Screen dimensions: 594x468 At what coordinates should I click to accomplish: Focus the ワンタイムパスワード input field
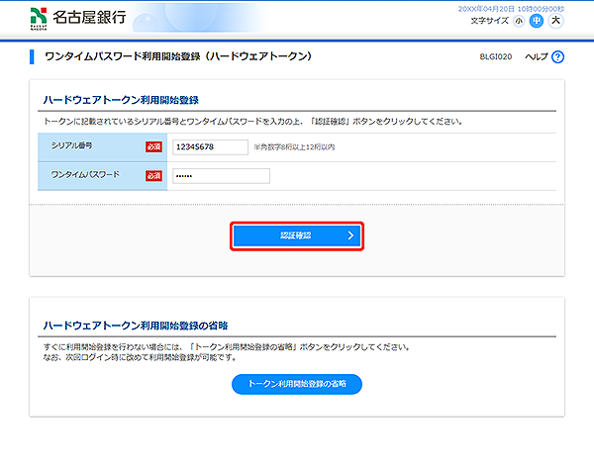point(220,175)
